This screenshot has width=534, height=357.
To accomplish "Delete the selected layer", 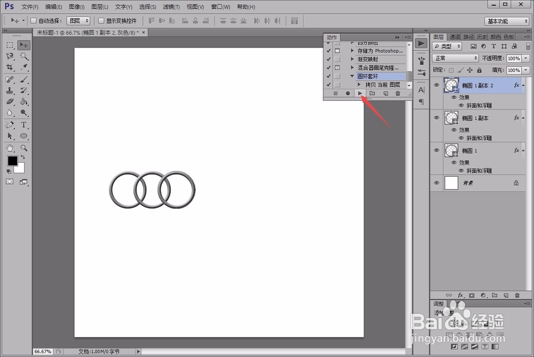I will [x=517, y=296].
